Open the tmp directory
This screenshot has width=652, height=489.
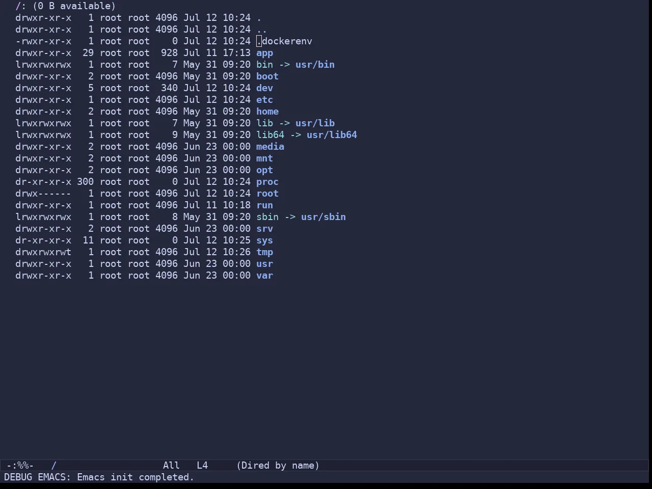(264, 252)
